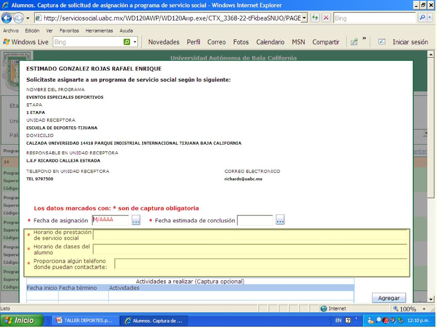Click Horario de prestación de servicio social field
437x328 pixels.
[250, 235]
